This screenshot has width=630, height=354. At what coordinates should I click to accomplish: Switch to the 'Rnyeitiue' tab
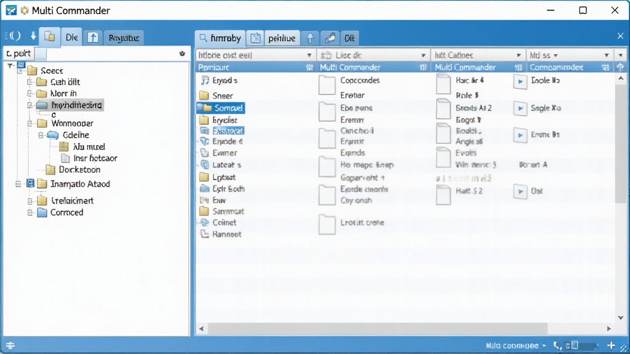click(124, 37)
